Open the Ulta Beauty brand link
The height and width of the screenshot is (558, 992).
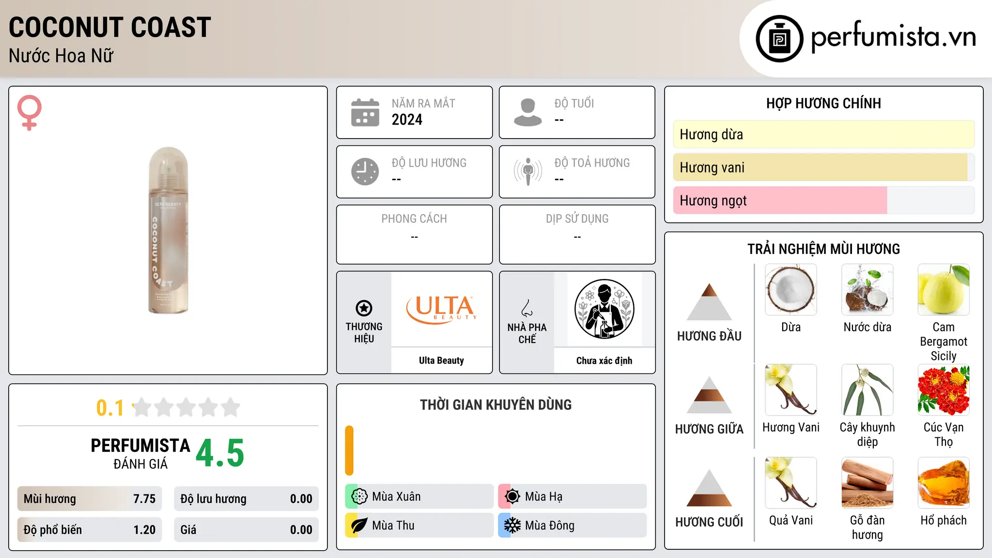(441, 360)
